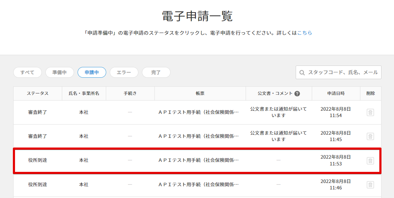This screenshot has width=394, height=198.
Task: Click trash icon for the 11:46 application row
Action: click(370, 185)
